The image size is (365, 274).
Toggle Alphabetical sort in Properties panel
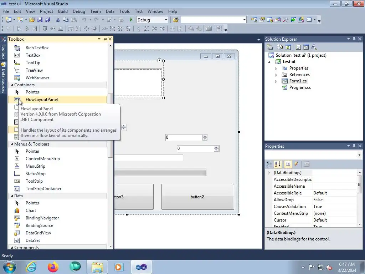277,164
